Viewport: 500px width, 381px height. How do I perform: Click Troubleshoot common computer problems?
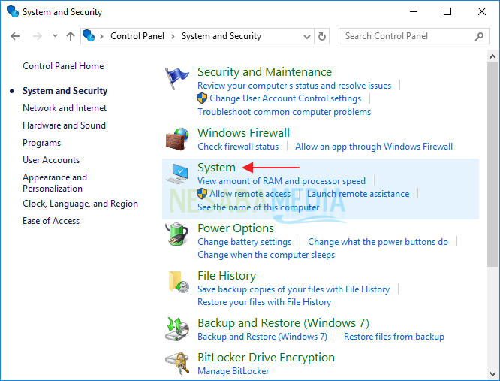pyautogui.click(x=284, y=112)
